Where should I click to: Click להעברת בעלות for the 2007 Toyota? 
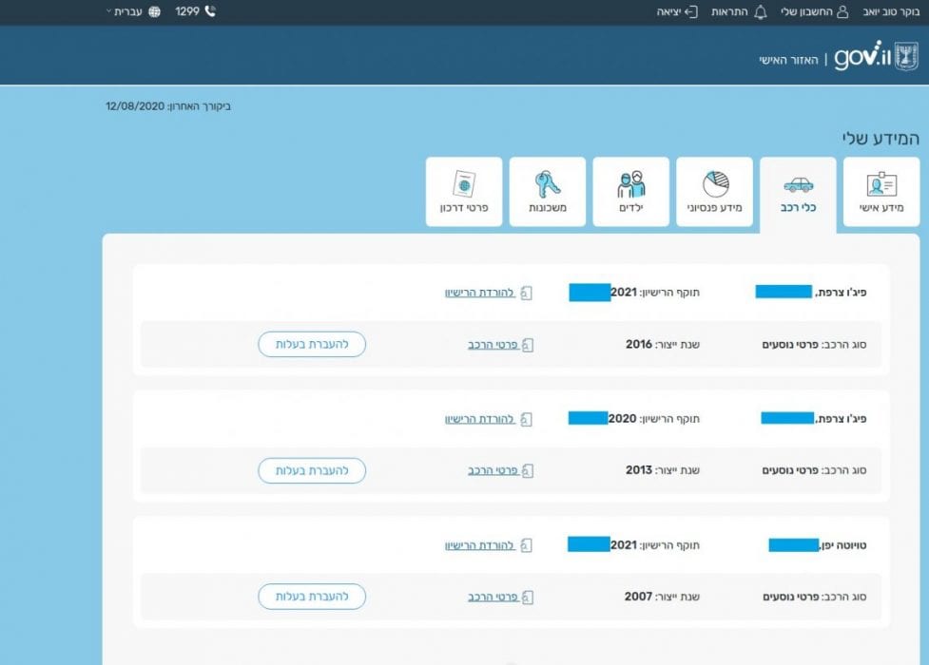pyautogui.click(x=312, y=597)
